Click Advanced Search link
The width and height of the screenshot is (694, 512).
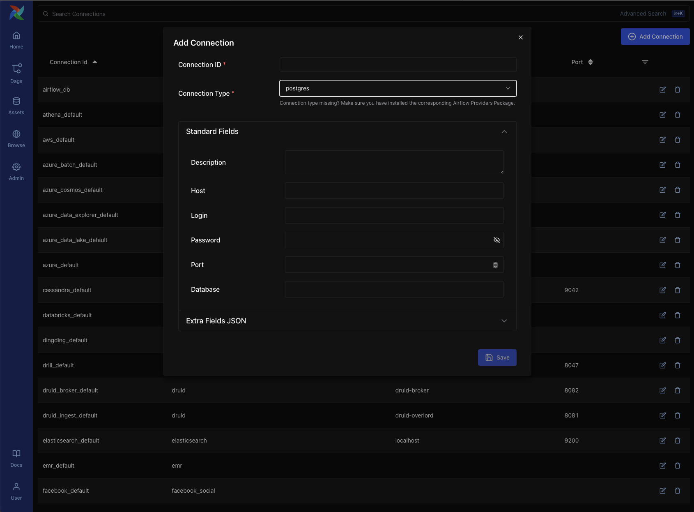(643, 14)
